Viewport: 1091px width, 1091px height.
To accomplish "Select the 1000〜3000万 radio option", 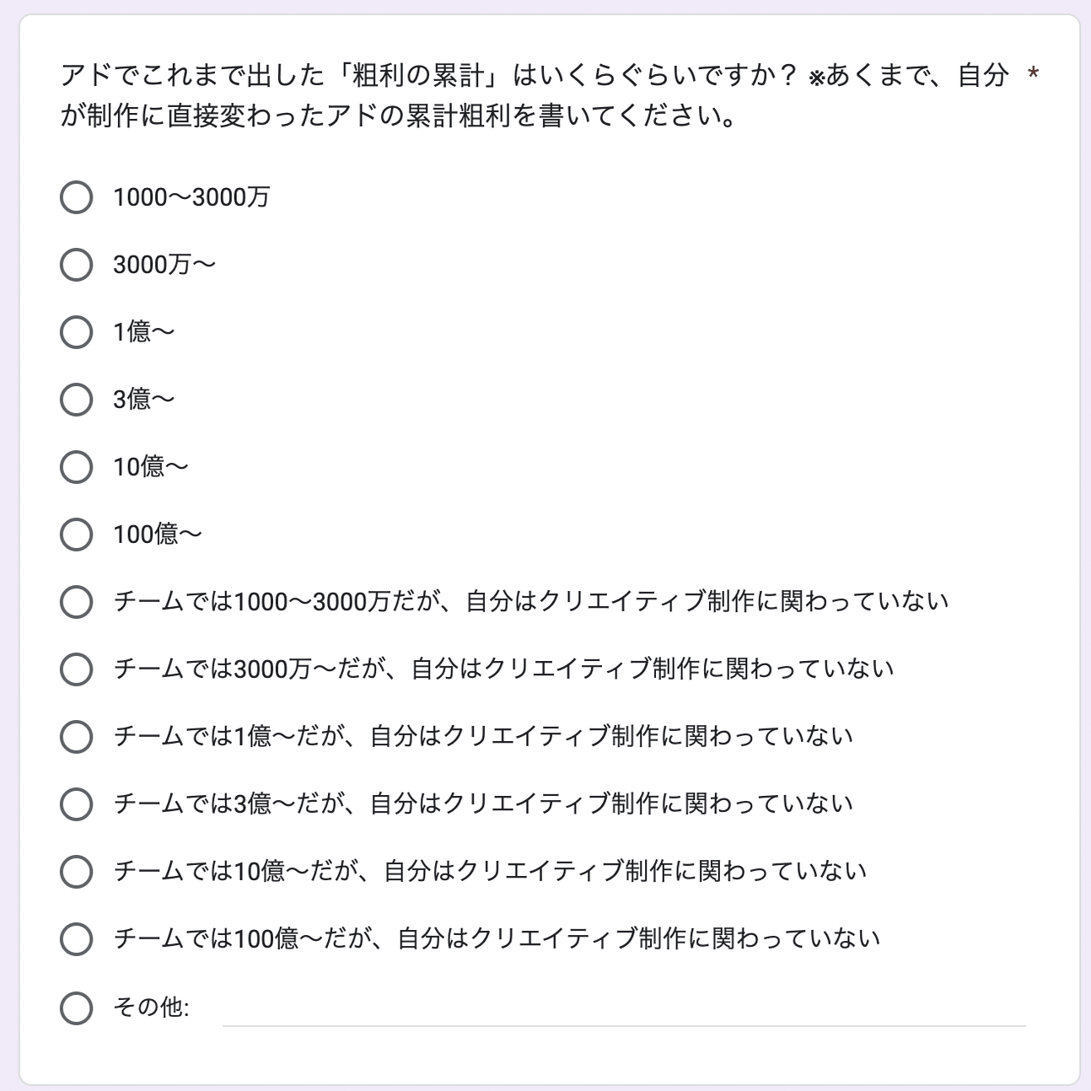I will (76, 197).
